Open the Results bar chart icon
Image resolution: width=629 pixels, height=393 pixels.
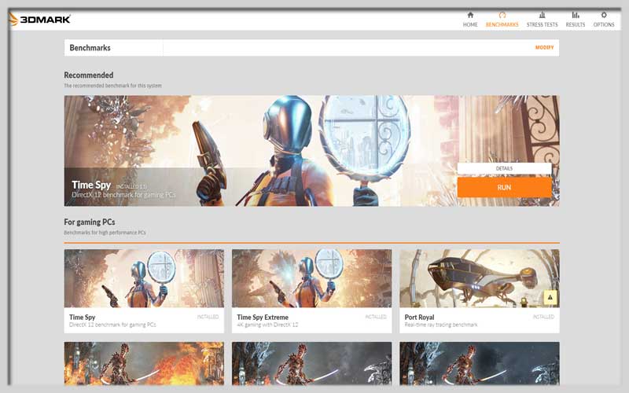[576, 15]
